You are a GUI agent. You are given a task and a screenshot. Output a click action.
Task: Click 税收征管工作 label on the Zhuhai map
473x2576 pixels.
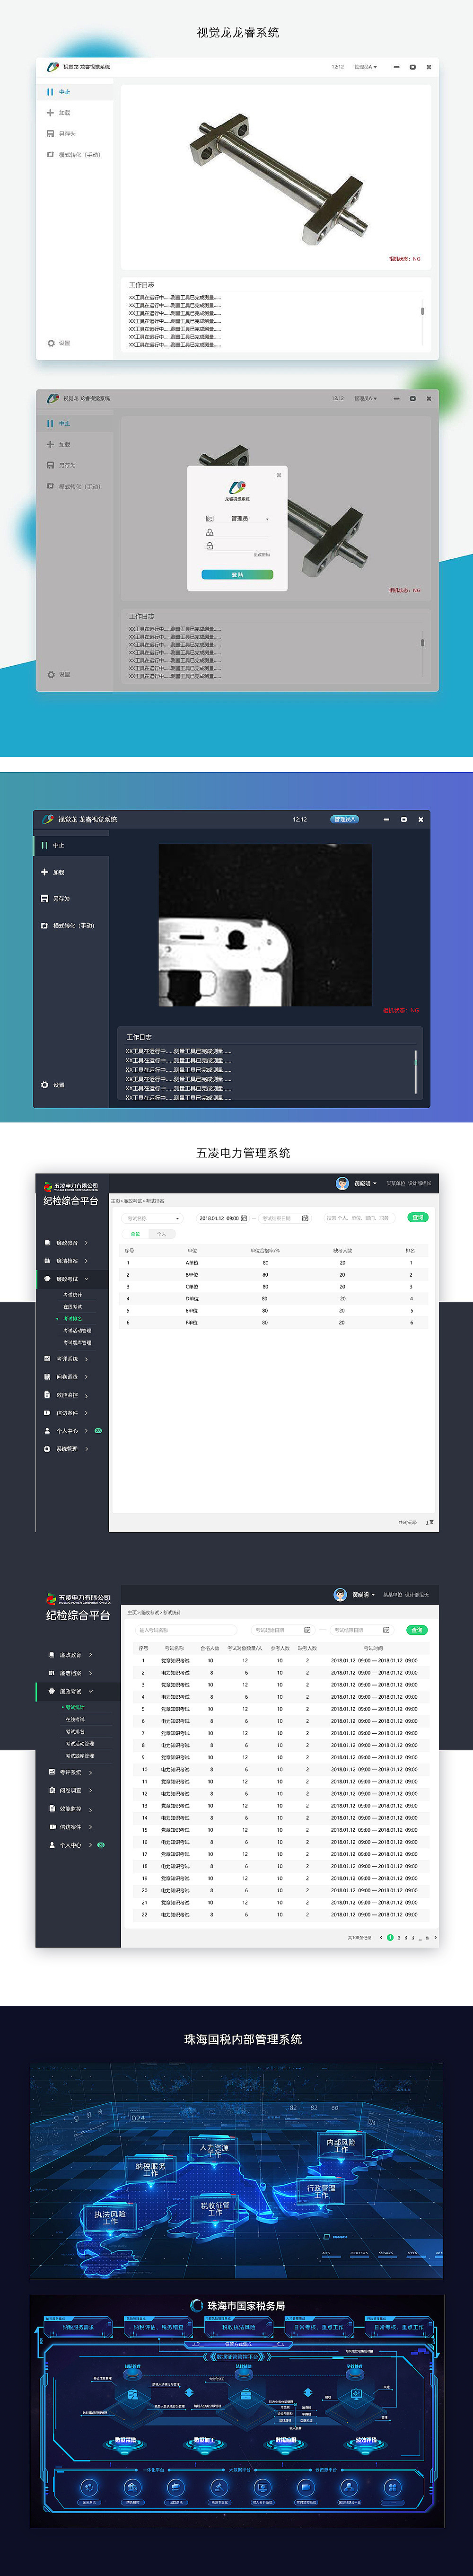pos(215,2209)
